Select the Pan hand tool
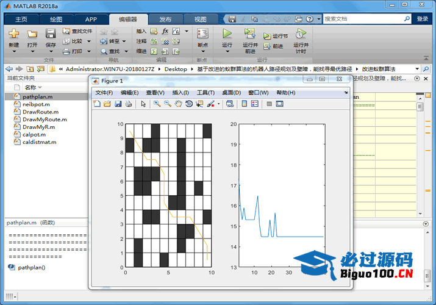The width and height of the screenshot is (436, 305). coord(178,104)
